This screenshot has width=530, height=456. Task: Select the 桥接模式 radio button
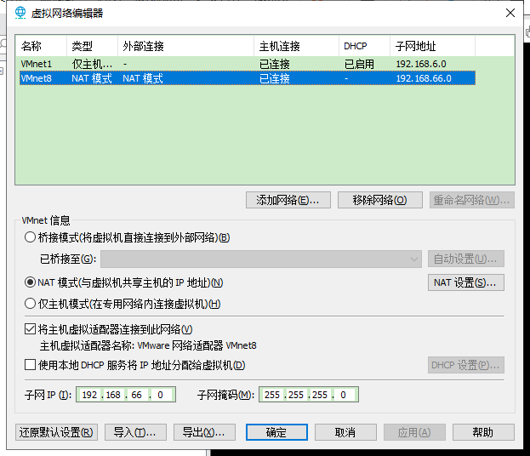pos(30,237)
